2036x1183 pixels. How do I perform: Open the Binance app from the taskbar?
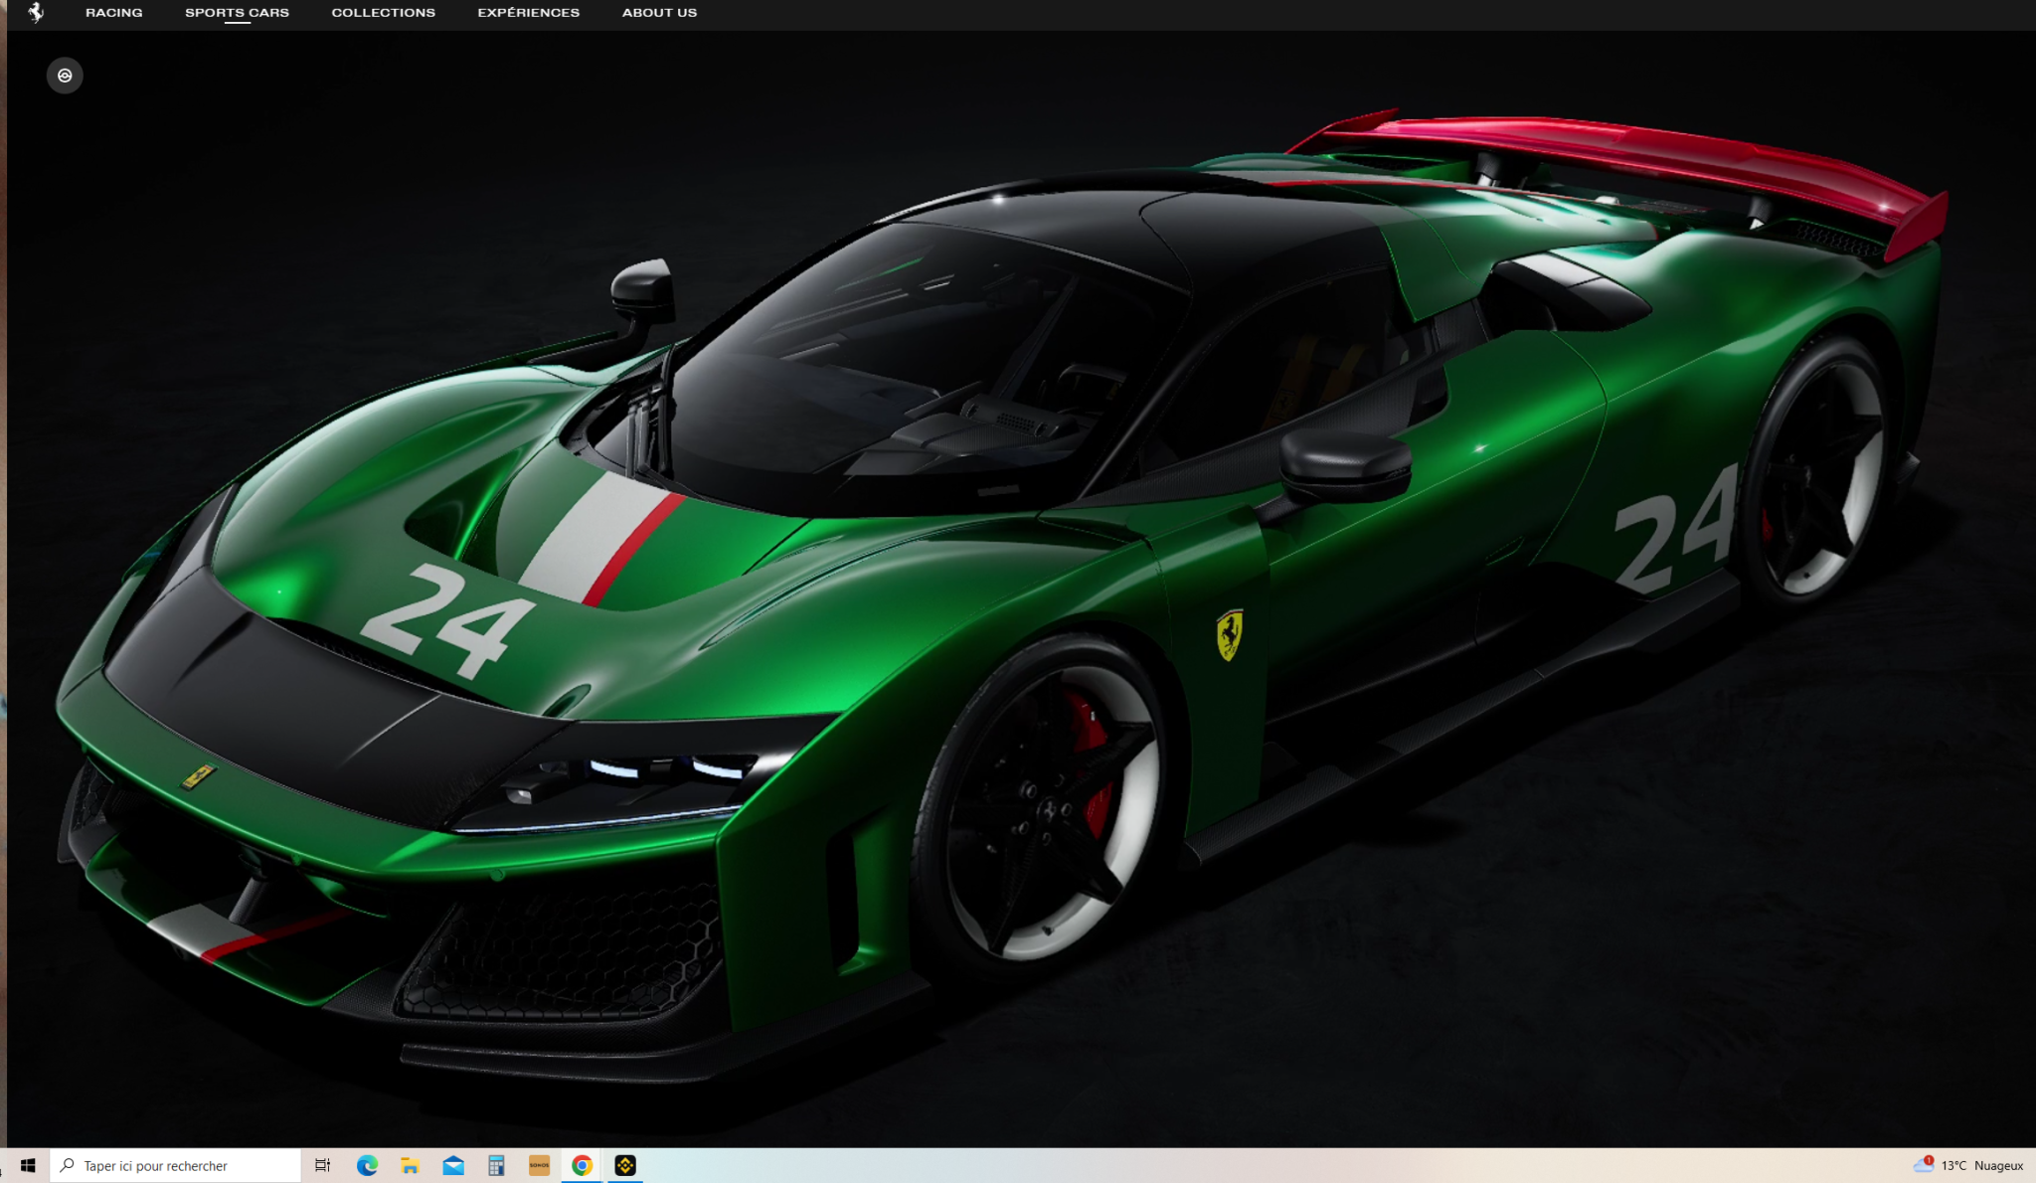[625, 1165]
